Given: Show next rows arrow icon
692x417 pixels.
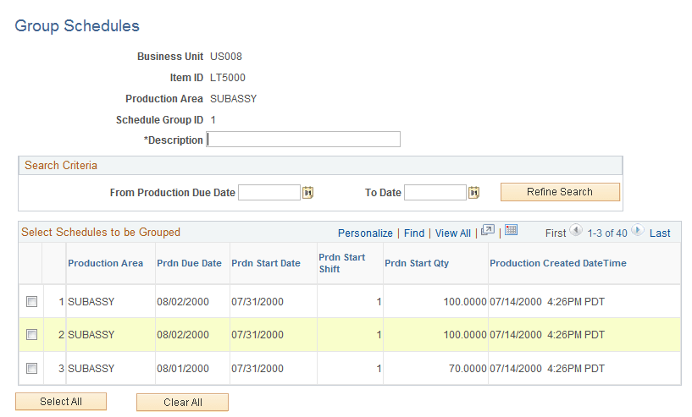Looking at the screenshot, I should click(637, 230).
